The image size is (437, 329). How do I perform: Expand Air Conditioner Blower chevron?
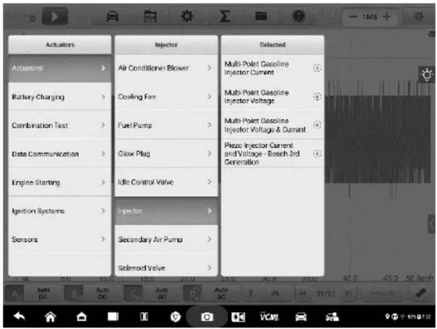tap(209, 68)
